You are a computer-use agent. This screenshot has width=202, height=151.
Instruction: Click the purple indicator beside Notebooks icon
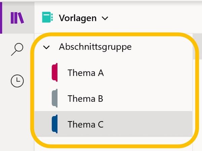(x=1, y=17)
